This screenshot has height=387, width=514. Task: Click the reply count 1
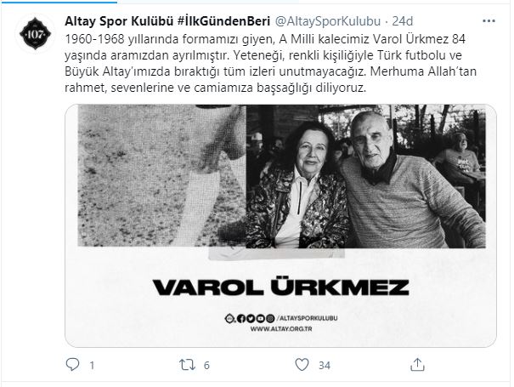92,365
